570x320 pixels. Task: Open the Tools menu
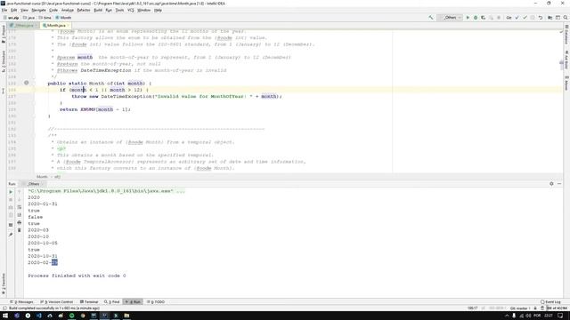click(119, 10)
